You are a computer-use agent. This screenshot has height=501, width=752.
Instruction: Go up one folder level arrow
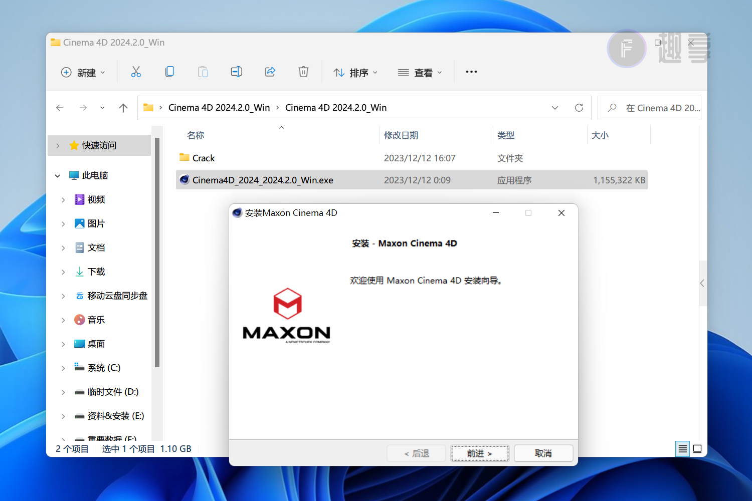pos(123,108)
